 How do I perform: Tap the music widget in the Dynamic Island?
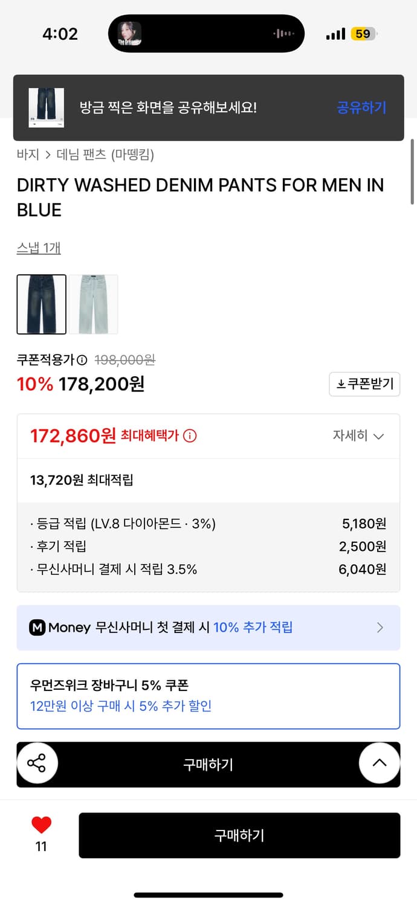tap(205, 33)
